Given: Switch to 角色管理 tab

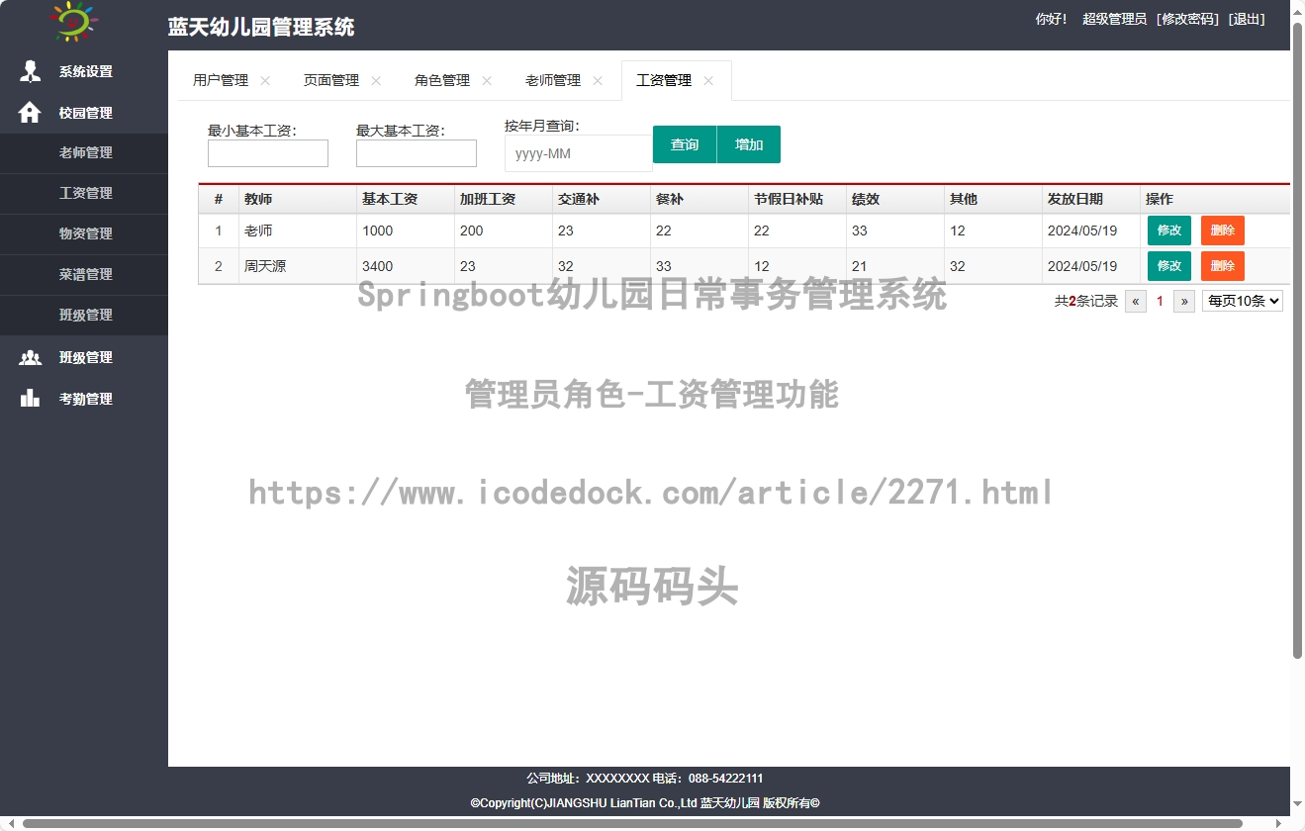Looking at the screenshot, I should click(442, 81).
